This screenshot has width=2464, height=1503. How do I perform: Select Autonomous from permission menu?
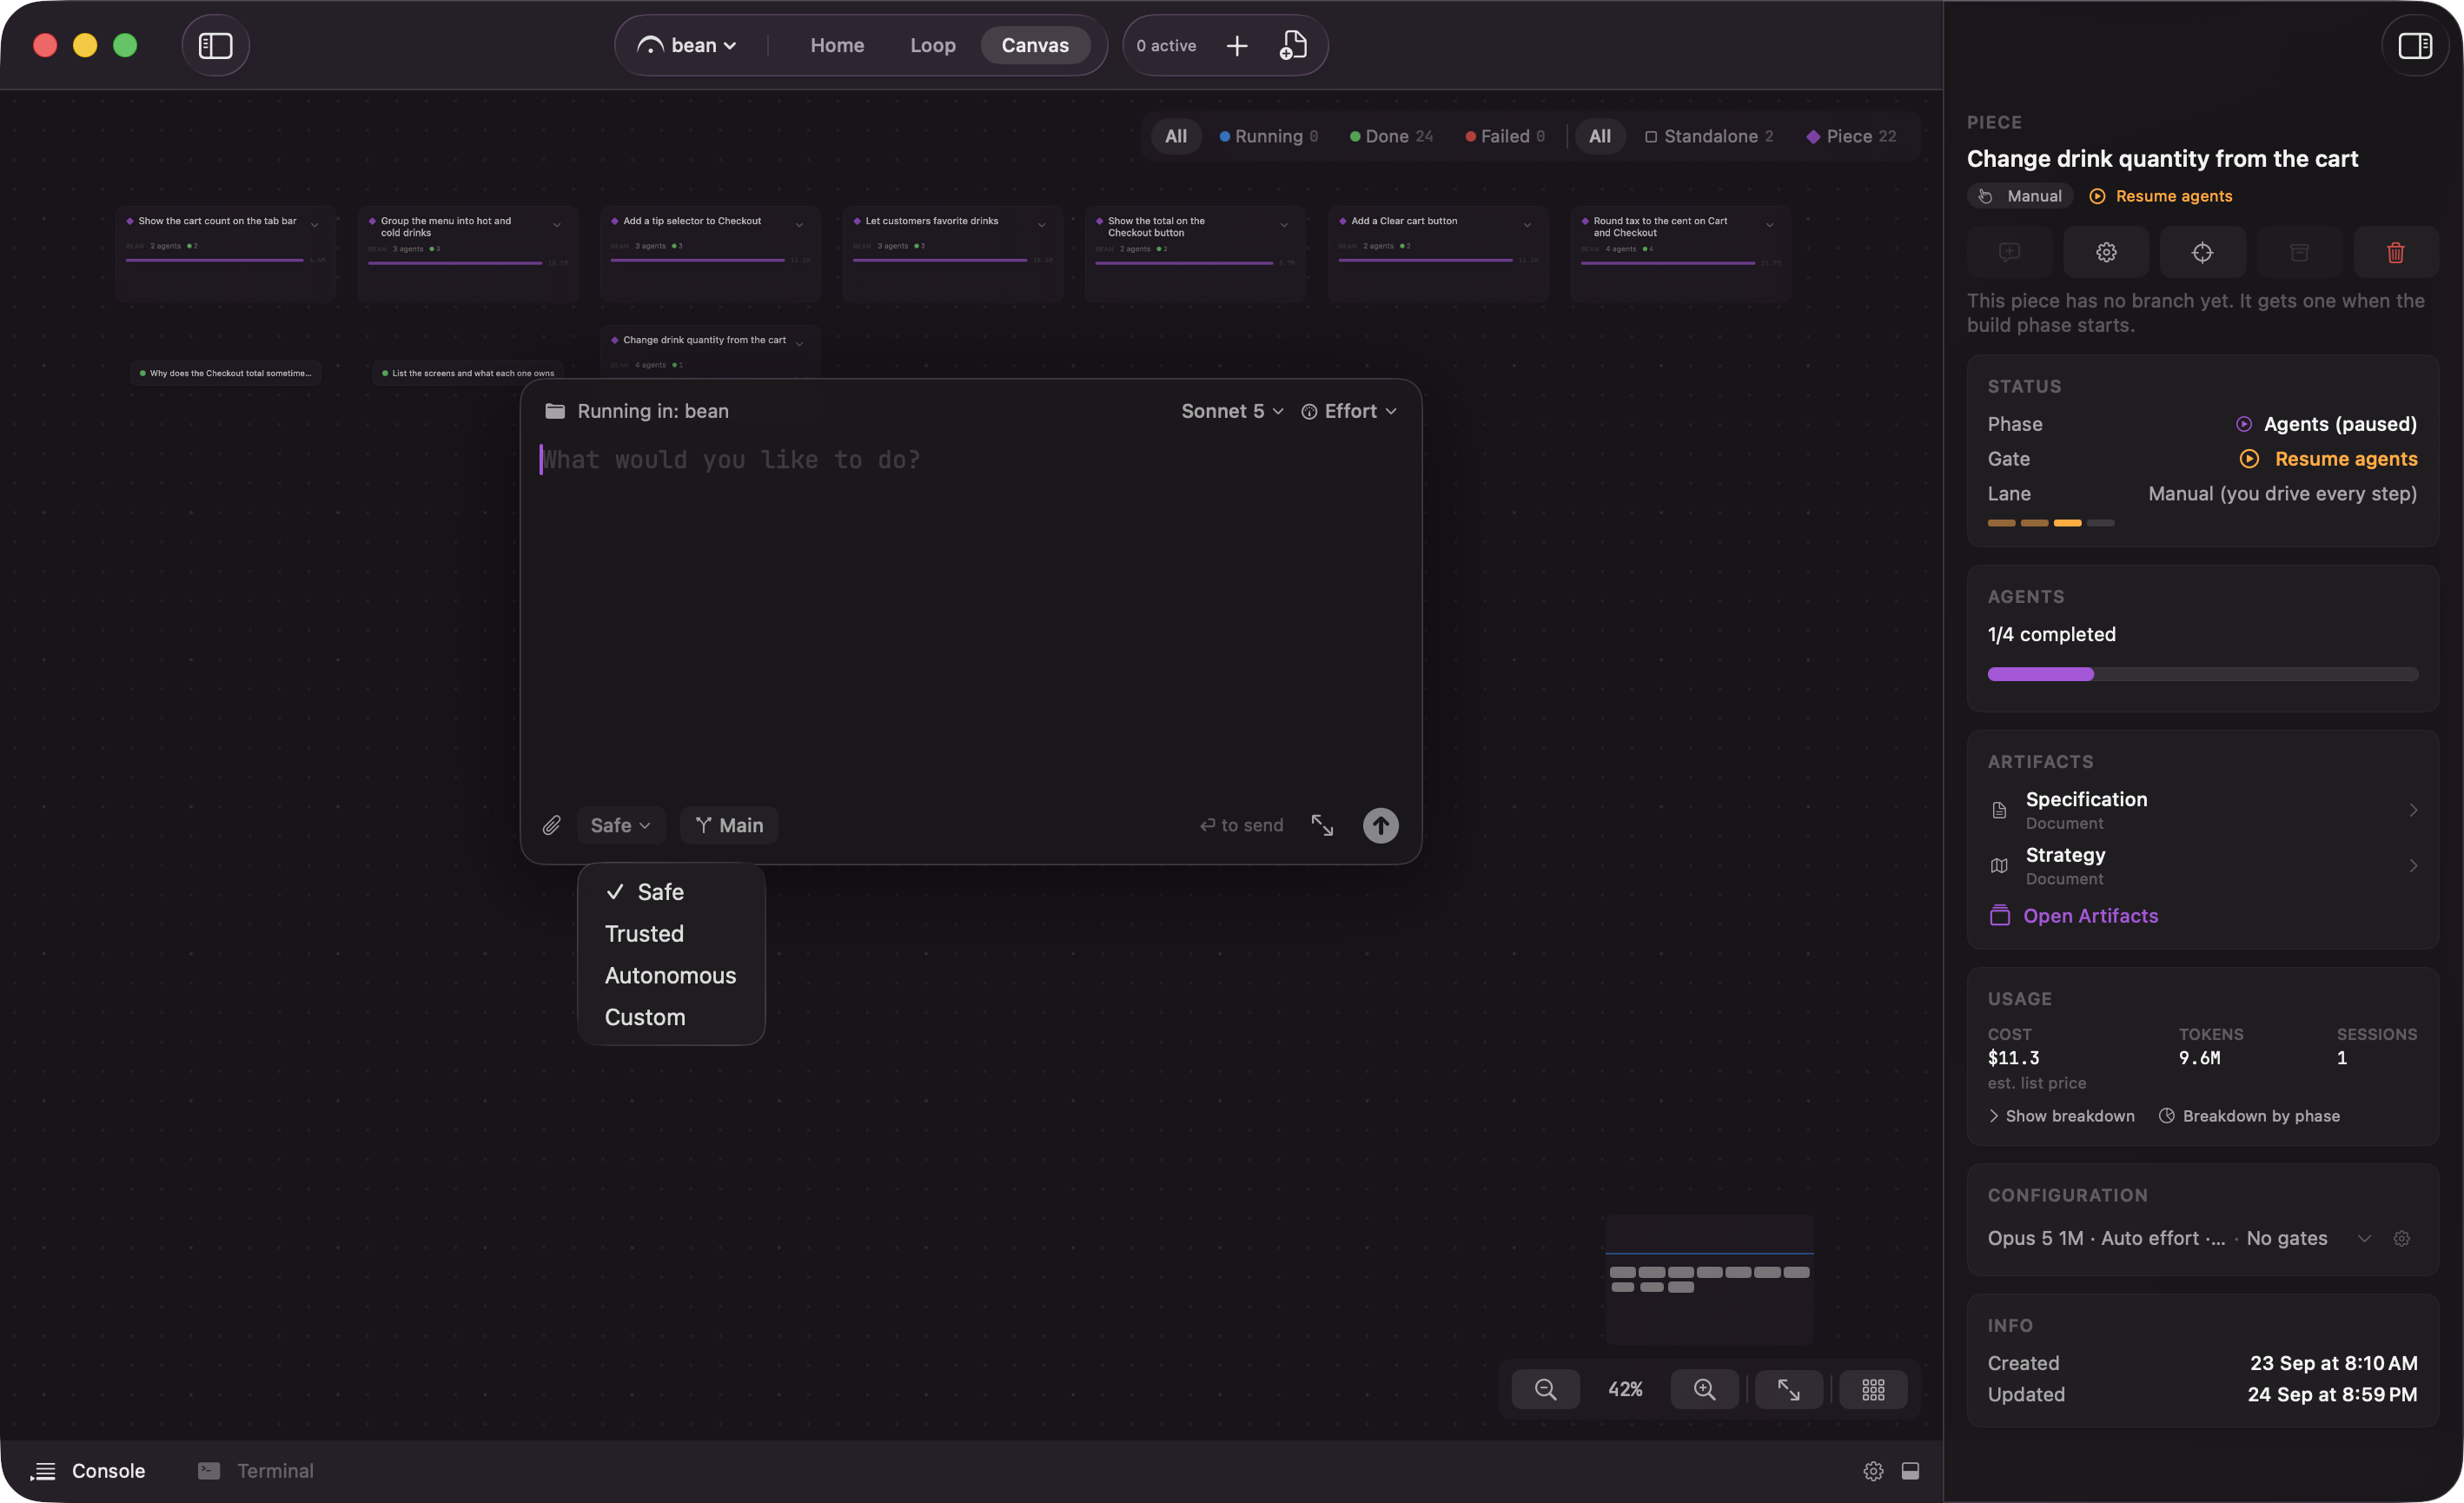[x=671, y=975]
